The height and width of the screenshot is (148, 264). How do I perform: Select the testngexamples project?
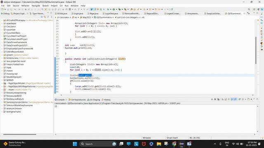click(x=14, y=111)
